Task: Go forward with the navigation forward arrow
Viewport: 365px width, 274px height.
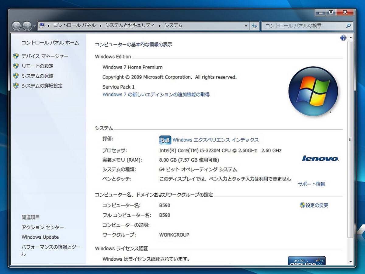Action: 27,26
